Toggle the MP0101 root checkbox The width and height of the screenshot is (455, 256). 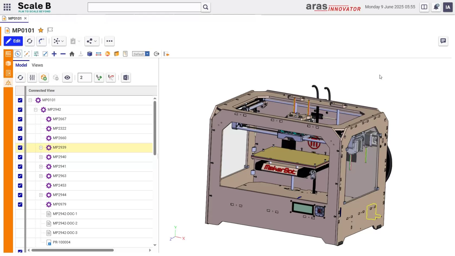(20, 100)
